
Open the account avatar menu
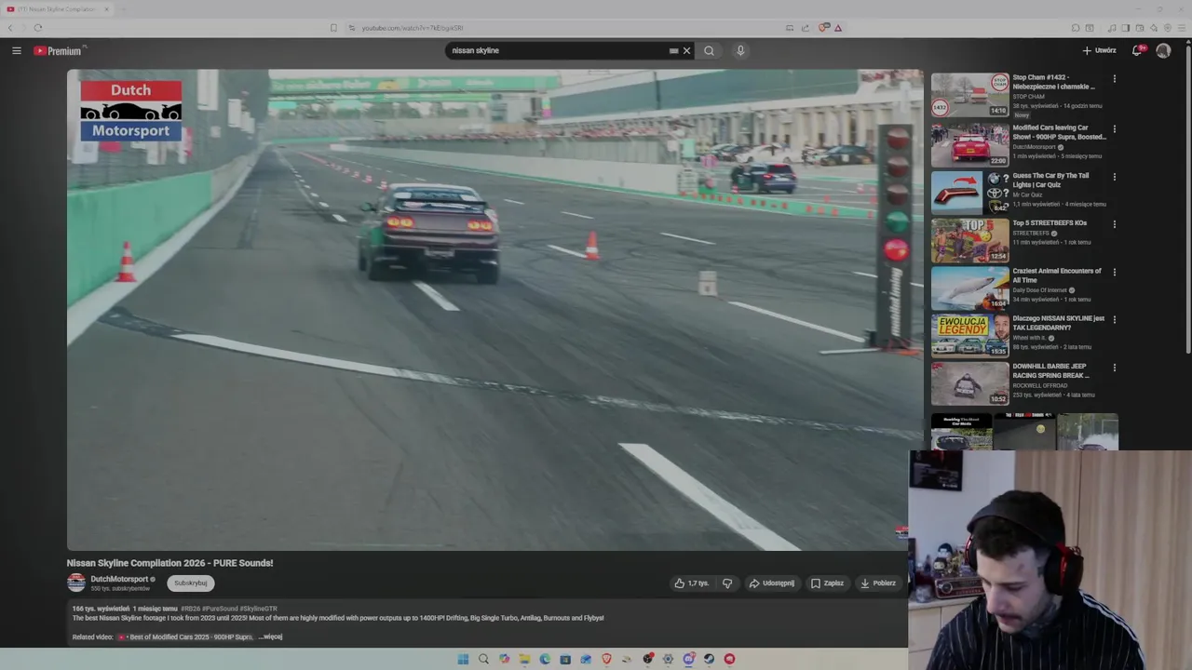tap(1163, 50)
